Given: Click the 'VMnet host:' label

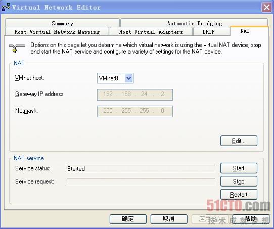Looking at the screenshot, I should pos(29,78).
